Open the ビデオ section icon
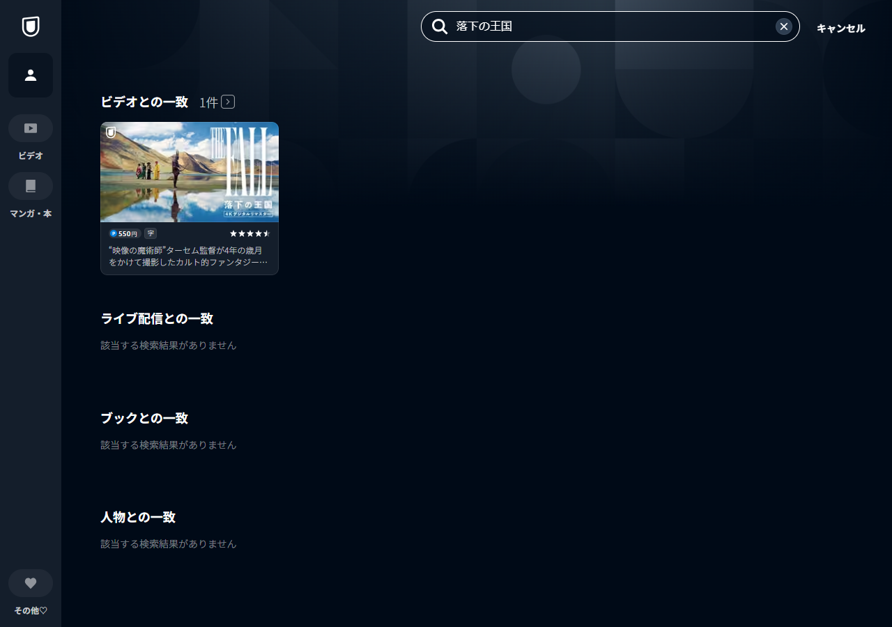 [31, 128]
